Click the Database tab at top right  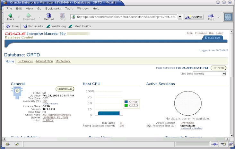213,38
